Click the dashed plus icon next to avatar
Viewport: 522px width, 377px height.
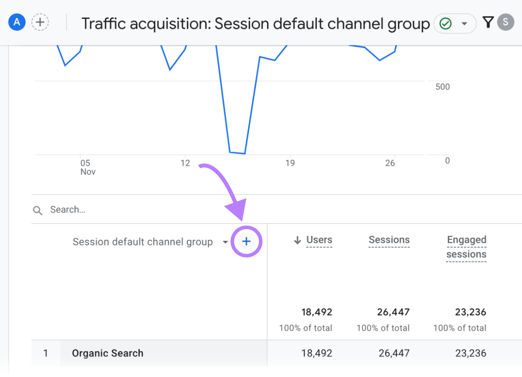point(40,22)
